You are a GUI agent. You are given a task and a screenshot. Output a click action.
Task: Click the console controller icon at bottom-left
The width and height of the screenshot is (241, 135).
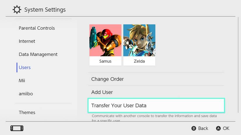(17, 128)
